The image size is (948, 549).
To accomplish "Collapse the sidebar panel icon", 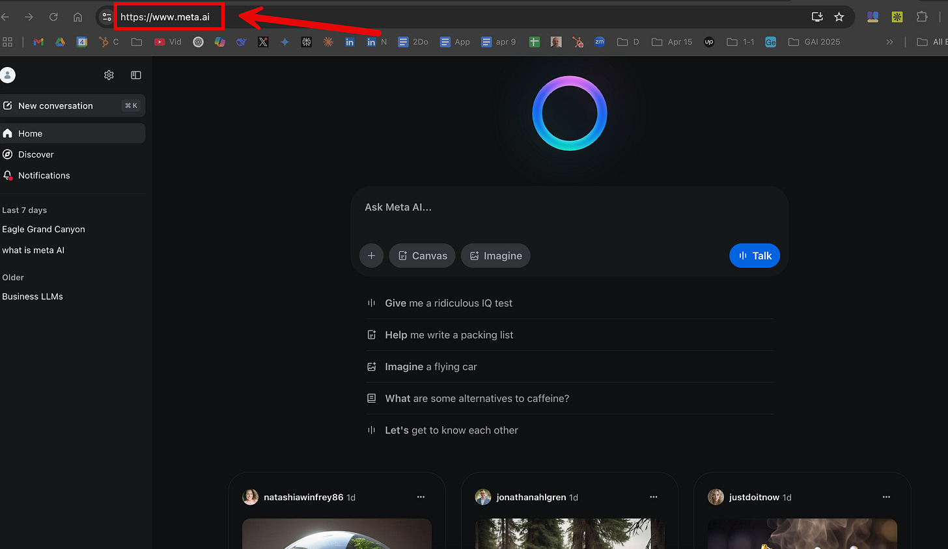I will 136,75.
